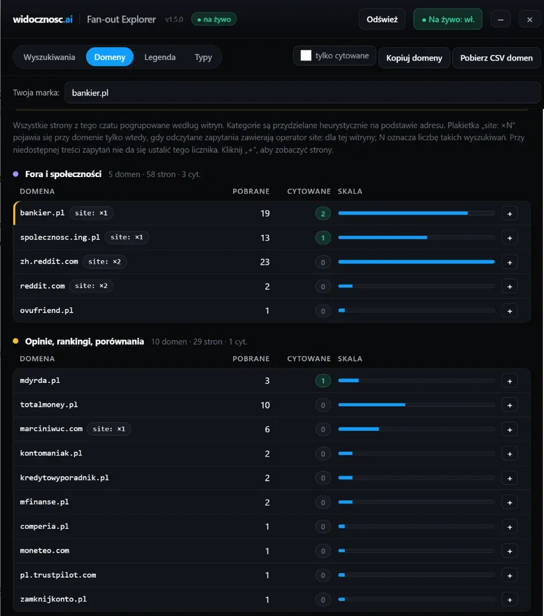544x616 pixels.
Task: Click the 'Twoja marka' input field
Action: pos(302,93)
